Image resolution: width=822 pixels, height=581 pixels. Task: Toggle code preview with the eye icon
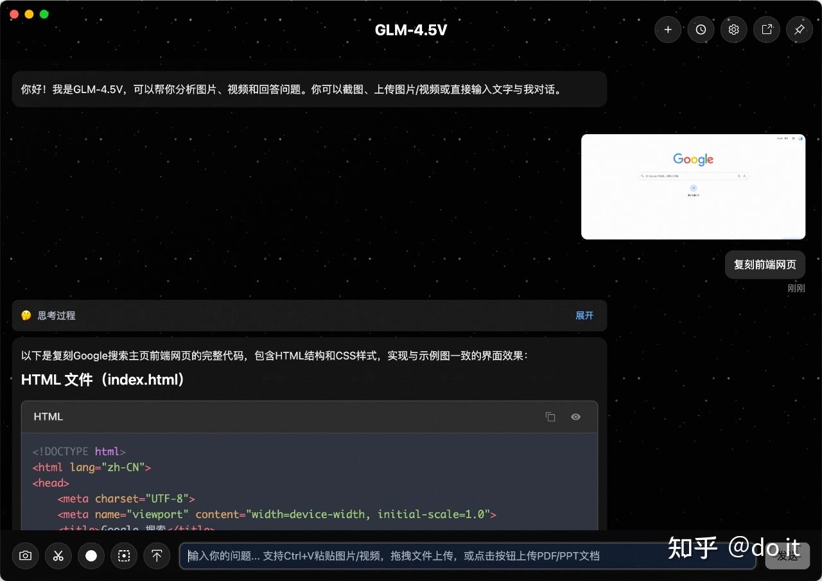pyautogui.click(x=575, y=417)
